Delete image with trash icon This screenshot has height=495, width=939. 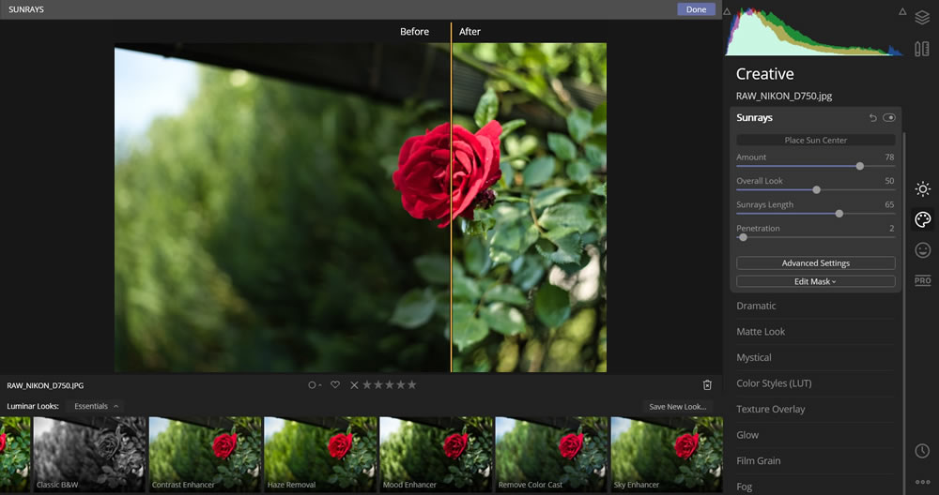(x=707, y=385)
